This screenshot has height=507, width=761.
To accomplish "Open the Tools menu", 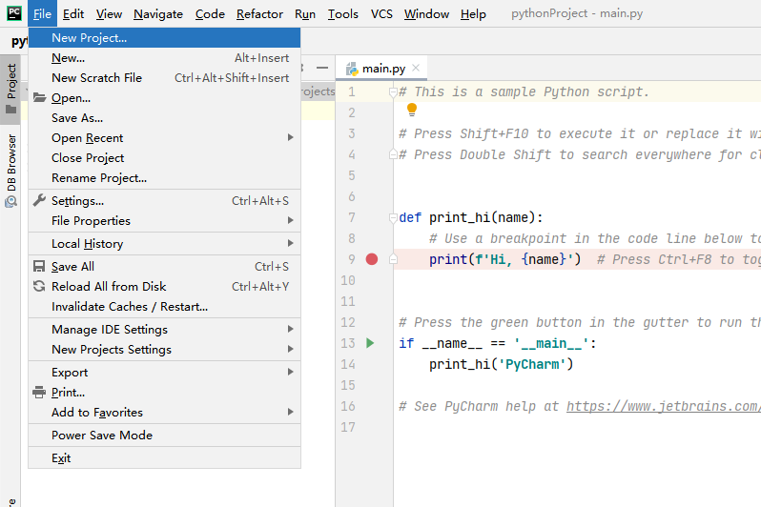I will (342, 14).
